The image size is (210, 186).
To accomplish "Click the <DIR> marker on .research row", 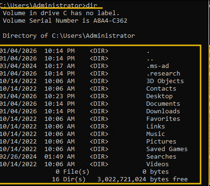I will (x=99, y=74).
